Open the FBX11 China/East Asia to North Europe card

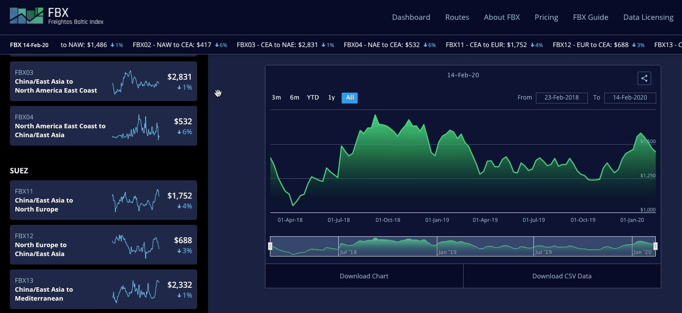104,200
